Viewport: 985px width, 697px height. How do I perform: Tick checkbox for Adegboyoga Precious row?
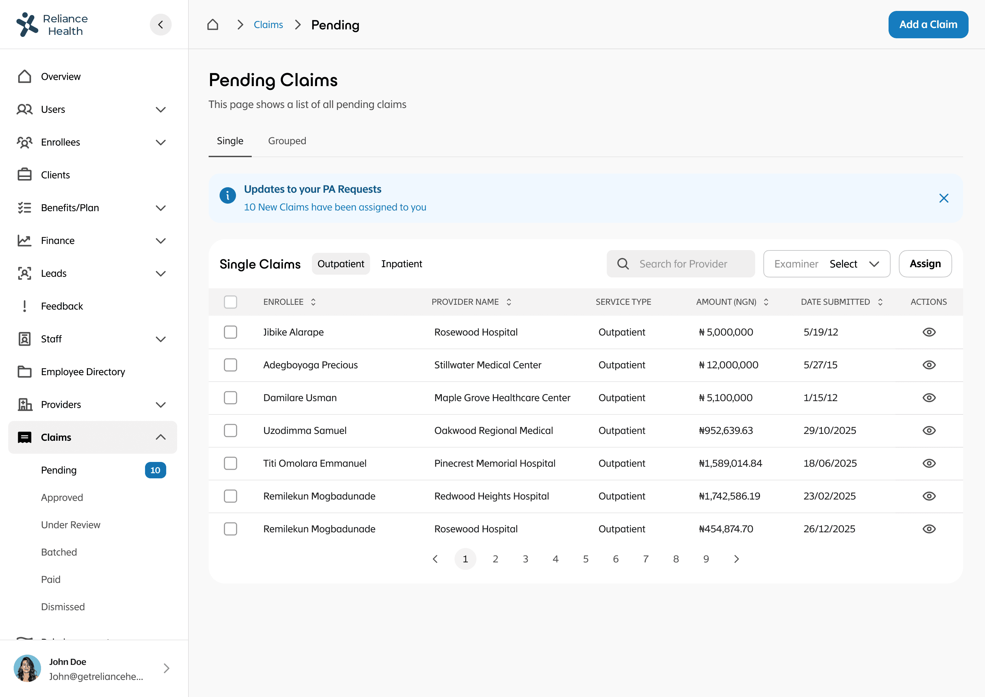(x=230, y=365)
